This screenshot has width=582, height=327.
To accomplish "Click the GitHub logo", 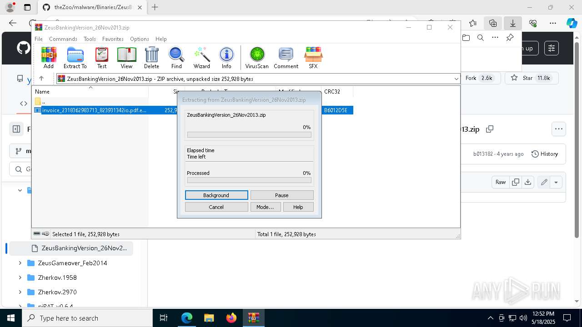I will (x=23, y=48).
